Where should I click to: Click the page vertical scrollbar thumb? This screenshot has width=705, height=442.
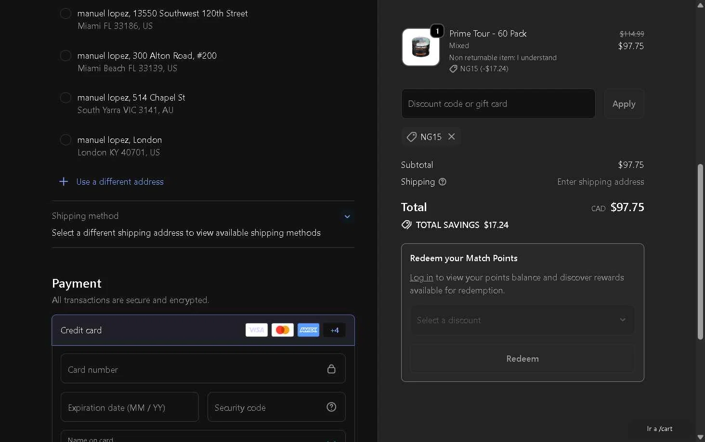pos(700,252)
